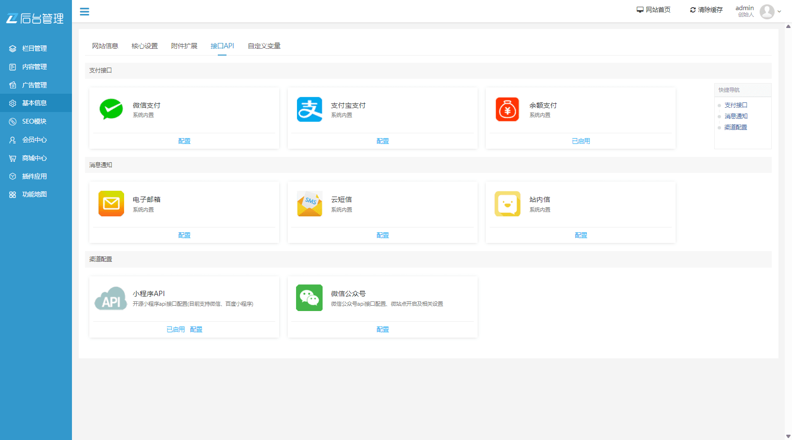Select the 微信支付 green WeChat icon
The width and height of the screenshot is (792, 440).
[x=111, y=109]
